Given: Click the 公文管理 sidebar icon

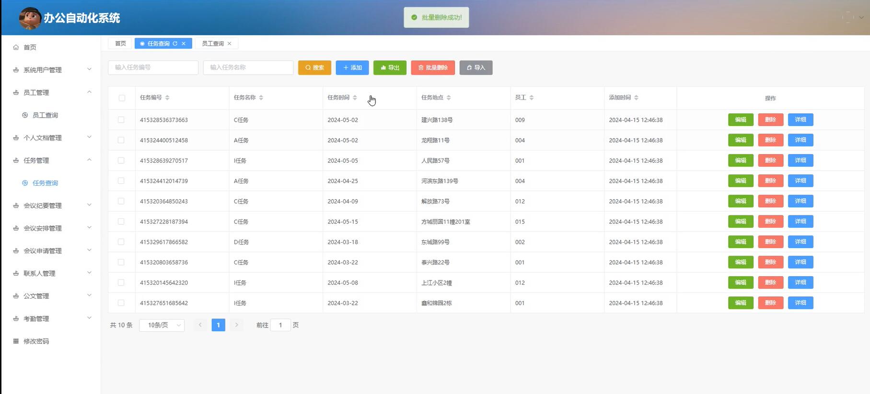Looking at the screenshot, I should 16,296.
